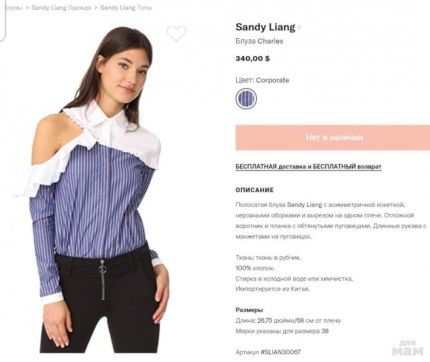Click the article number #SLIAN30067
Image resolution: width=430 pixels, height=362 pixels.
280,352
